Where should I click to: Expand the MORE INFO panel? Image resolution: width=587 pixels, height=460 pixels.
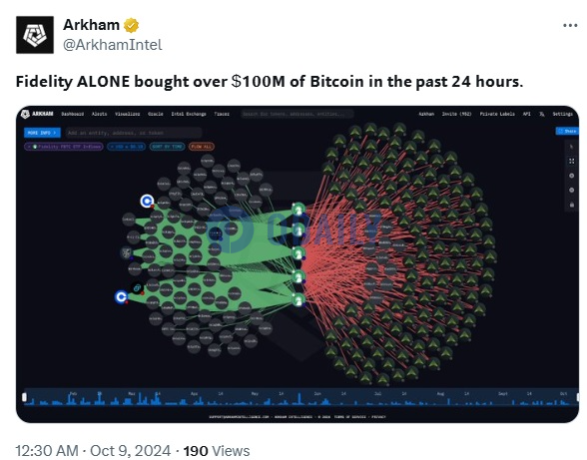[x=42, y=133]
